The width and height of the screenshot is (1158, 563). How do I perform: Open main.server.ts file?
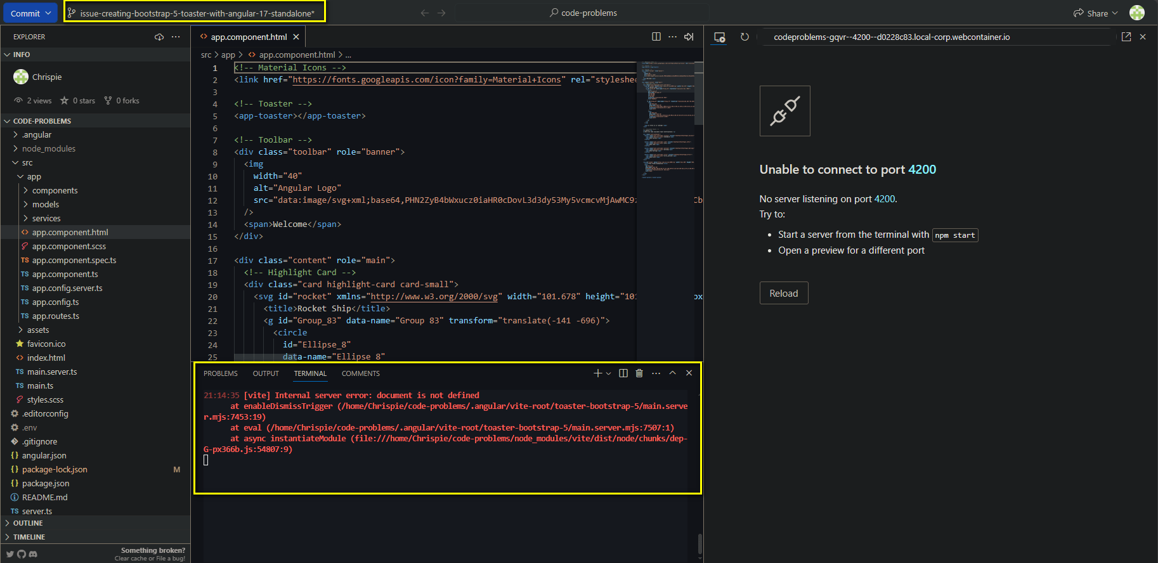[95, 372]
